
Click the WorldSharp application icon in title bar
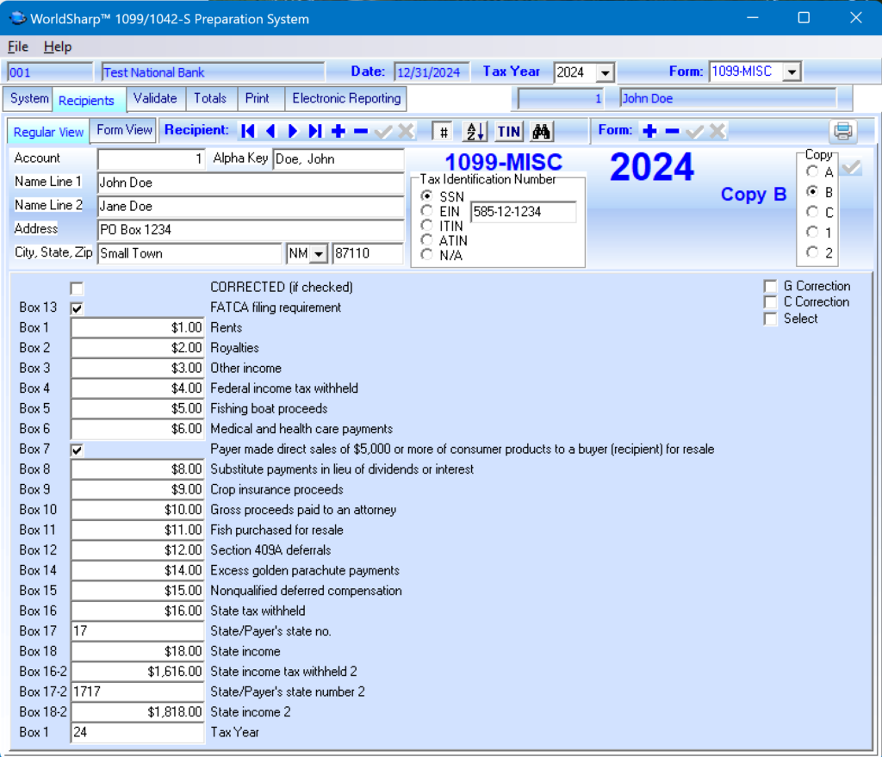coord(17,19)
